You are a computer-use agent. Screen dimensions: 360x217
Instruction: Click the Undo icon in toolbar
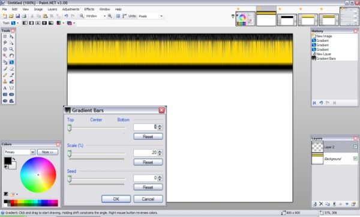(x=66, y=16)
